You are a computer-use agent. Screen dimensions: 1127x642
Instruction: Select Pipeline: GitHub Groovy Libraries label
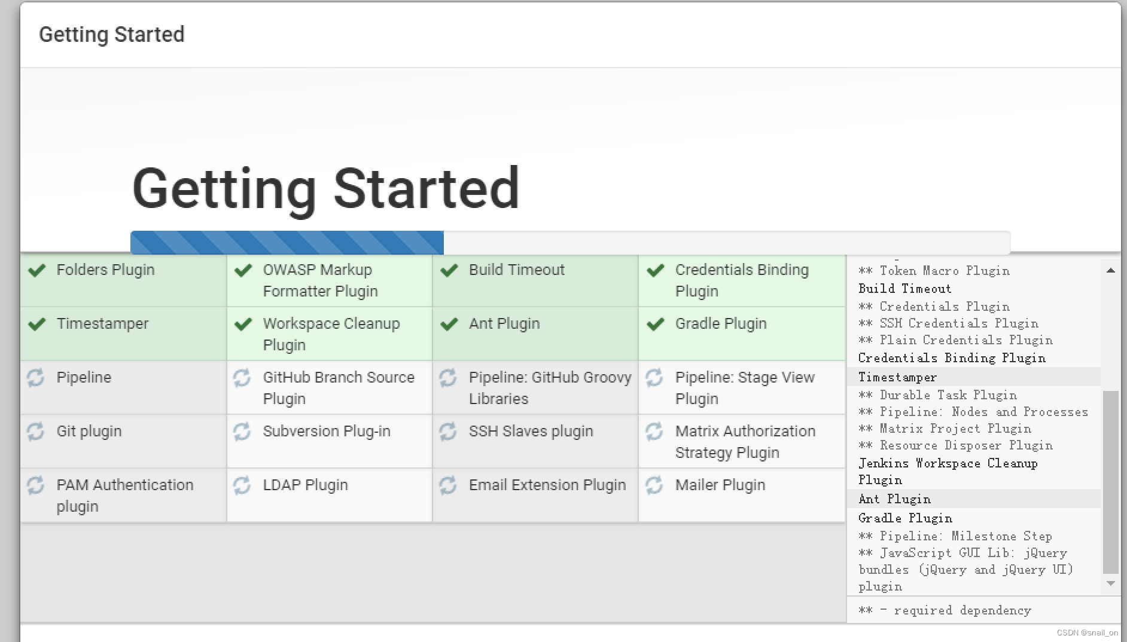(x=550, y=388)
